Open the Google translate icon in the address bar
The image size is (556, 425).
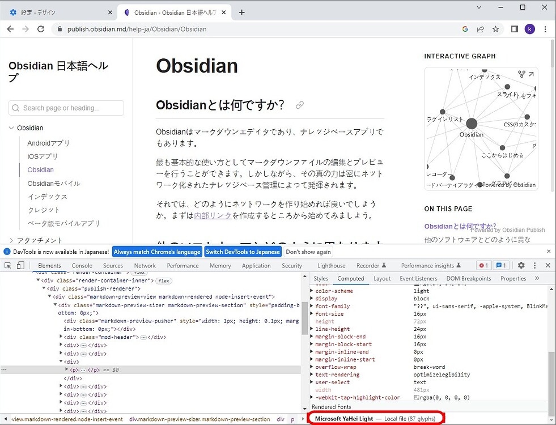pyautogui.click(x=465, y=29)
